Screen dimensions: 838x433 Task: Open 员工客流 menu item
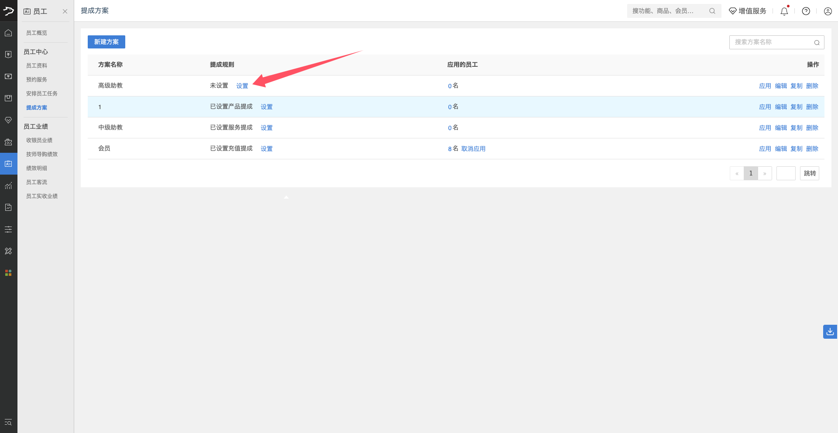(37, 182)
